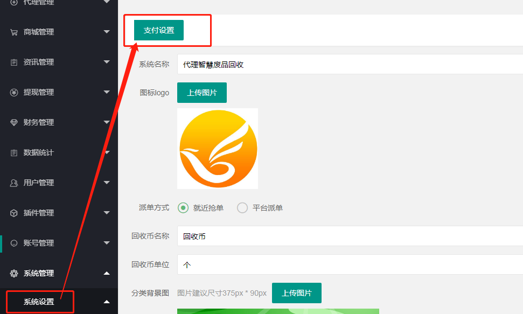Click the diamond icon beside 财务管理
The width and height of the screenshot is (523, 314).
pos(13,122)
